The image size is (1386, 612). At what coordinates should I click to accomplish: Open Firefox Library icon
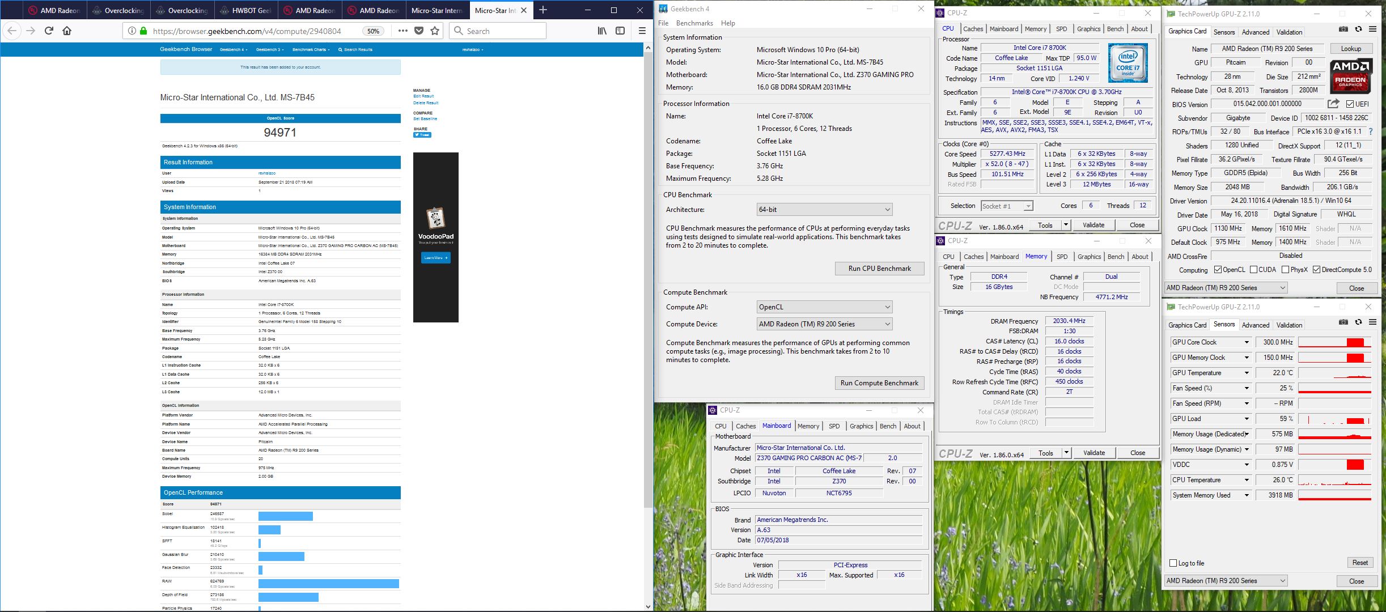[x=602, y=31]
